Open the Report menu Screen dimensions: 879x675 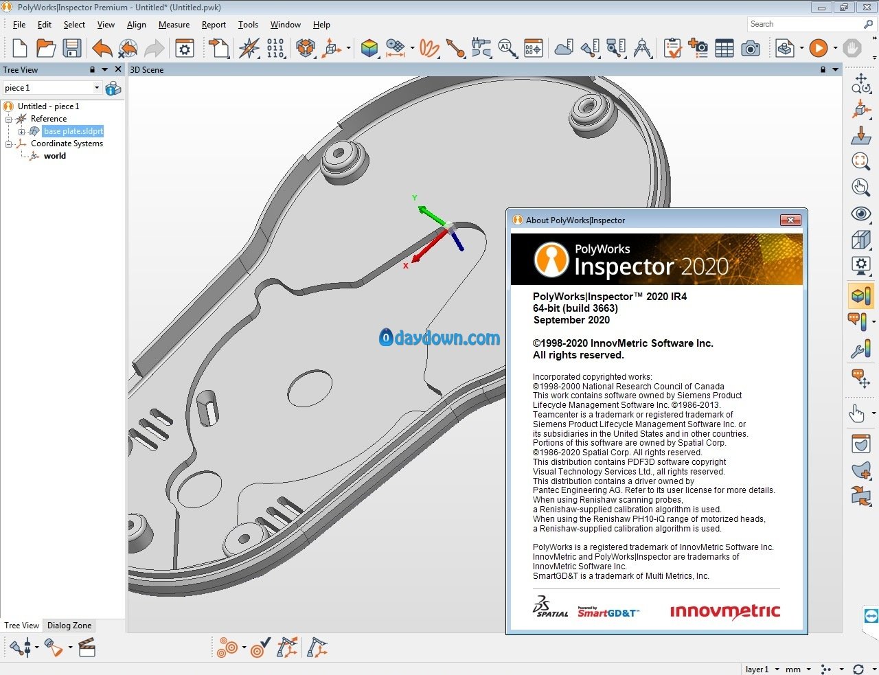tap(214, 25)
